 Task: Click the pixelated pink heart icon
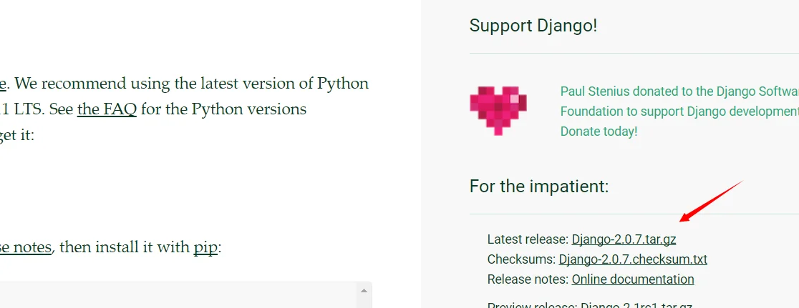(498, 110)
